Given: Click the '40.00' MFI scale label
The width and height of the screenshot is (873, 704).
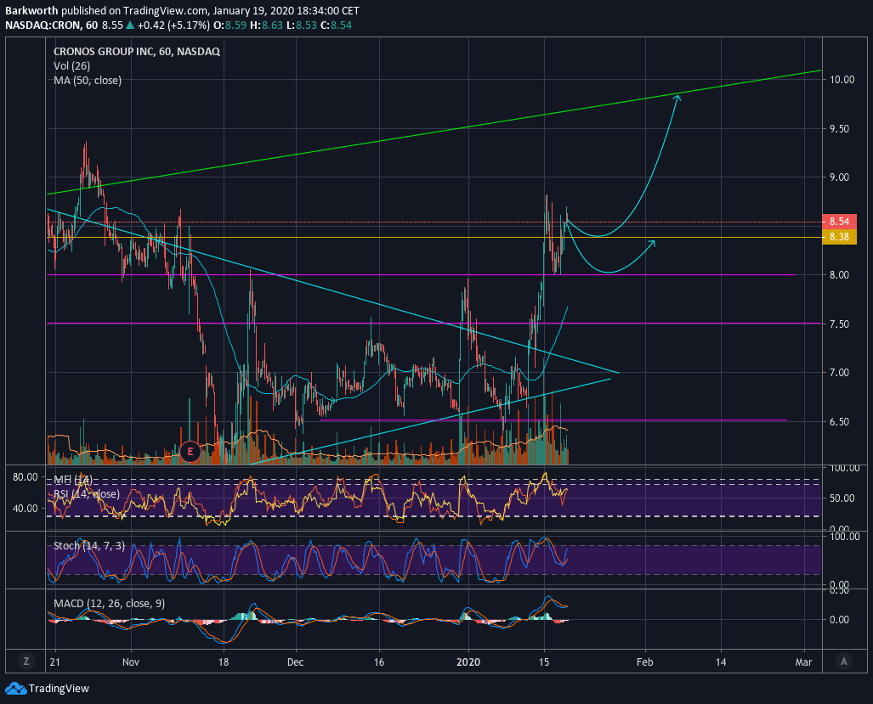Looking at the screenshot, I should [x=25, y=509].
